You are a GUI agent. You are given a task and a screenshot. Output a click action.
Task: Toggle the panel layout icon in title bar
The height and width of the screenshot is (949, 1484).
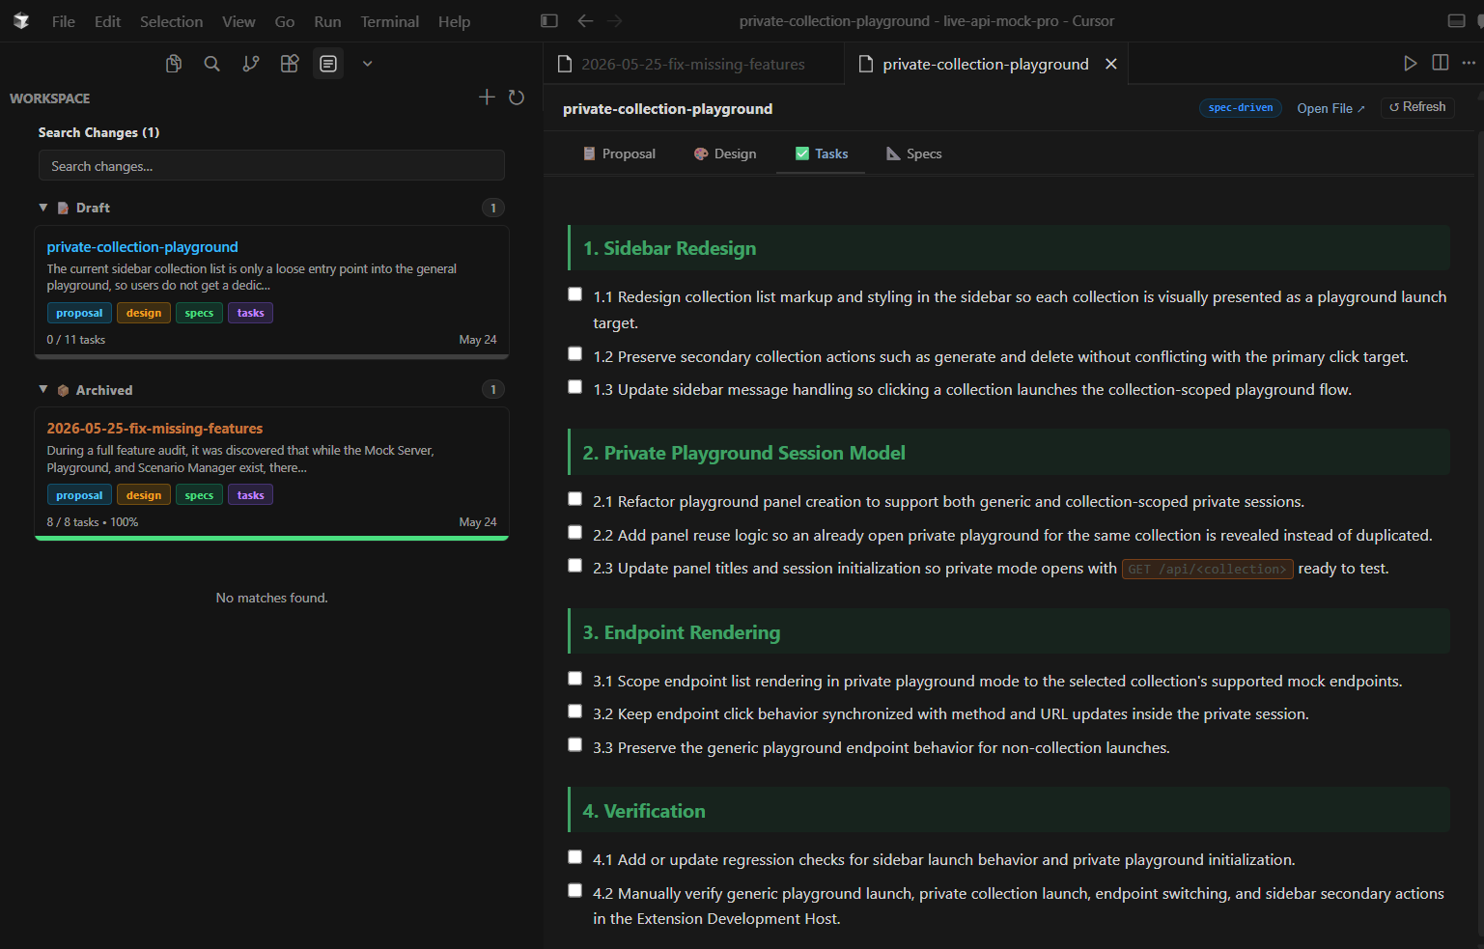(x=1457, y=20)
